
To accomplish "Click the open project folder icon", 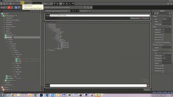I will 7,4.
